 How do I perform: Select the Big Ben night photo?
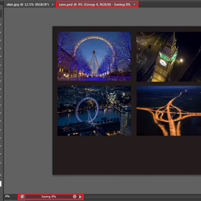(169, 57)
